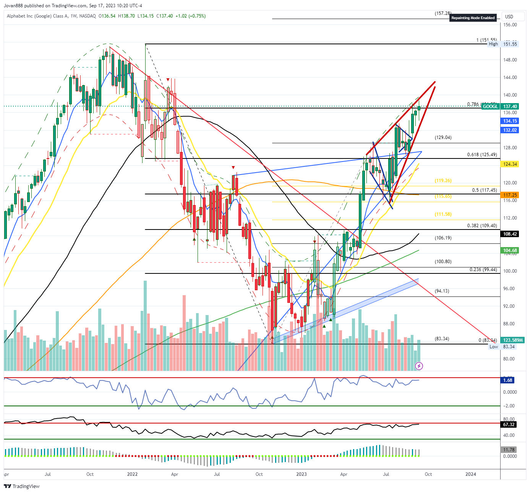Click the green GOOGL 137.40 price tag
Image resolution: width=530 pixels, height=493 pixels.
coord(500,107)
